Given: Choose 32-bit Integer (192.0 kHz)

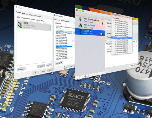Looking at the screenshot, I should pyautogui.click(x=121, y=48).
